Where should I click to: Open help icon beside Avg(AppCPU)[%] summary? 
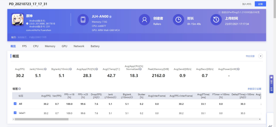click(x=97, y=69)
